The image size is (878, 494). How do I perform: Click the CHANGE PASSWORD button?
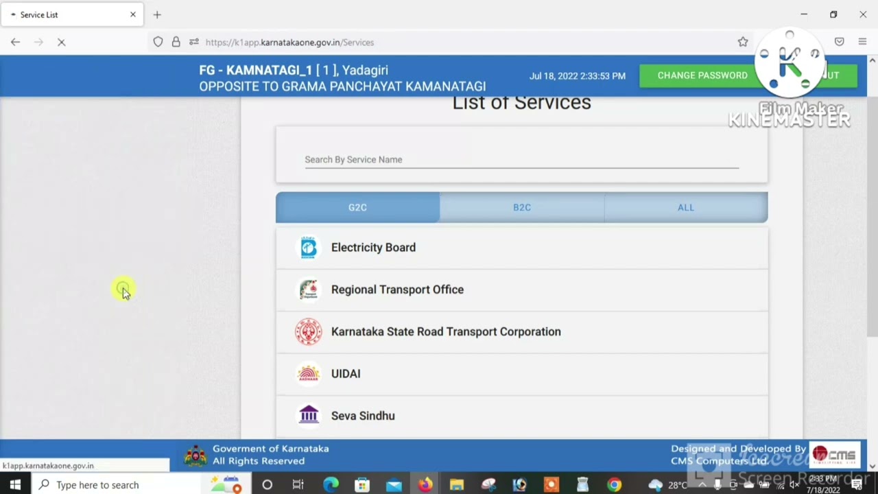702,75
